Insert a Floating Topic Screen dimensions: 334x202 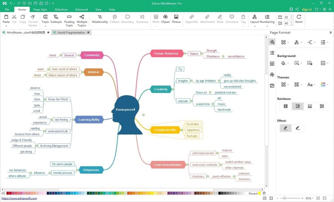click(68, 19)
